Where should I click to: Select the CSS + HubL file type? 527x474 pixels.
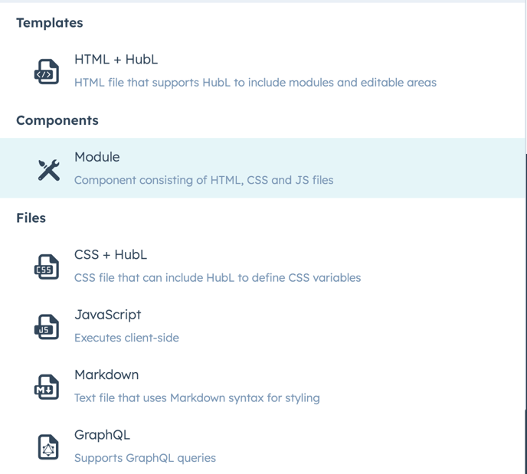click(262, 266)
